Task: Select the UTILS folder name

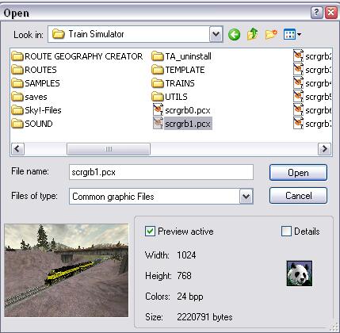Action: pyautogui.click(x=176, y=97)
